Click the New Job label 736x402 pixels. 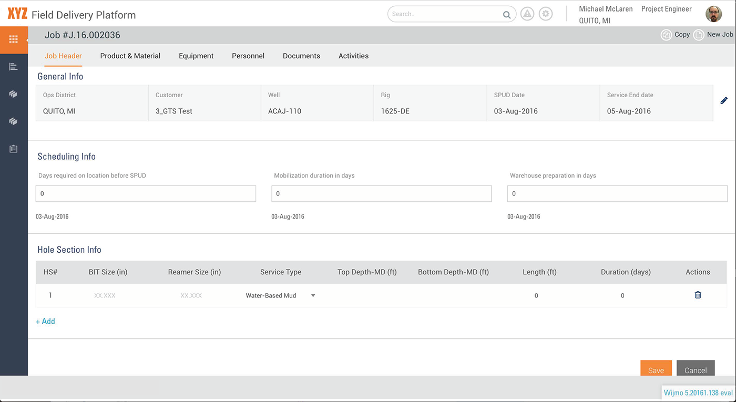pyautogui.click(x=720, y=34)
